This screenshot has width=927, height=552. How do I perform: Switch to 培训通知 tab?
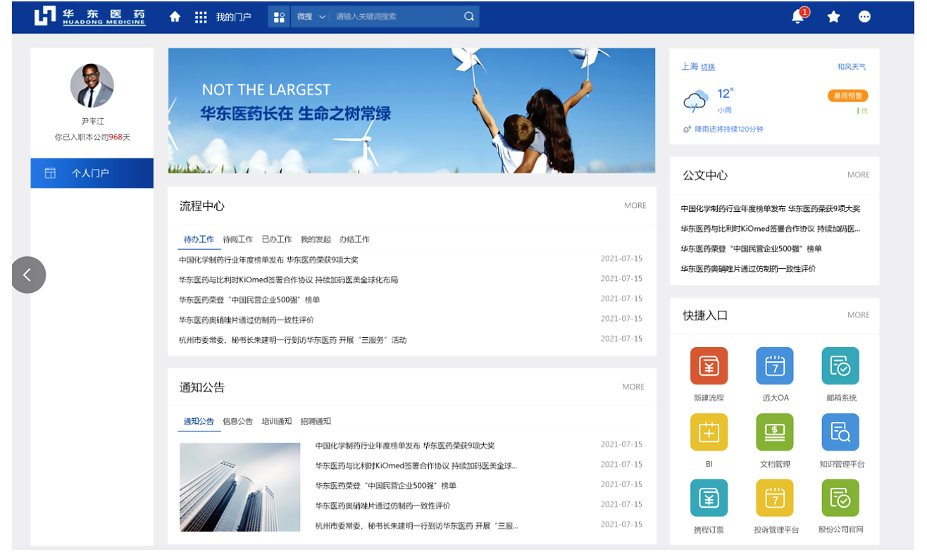(276, 422)
